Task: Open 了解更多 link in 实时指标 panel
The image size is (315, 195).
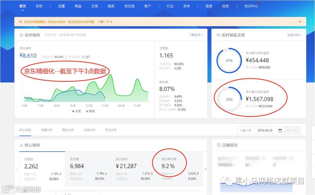Action: point(195,35)
